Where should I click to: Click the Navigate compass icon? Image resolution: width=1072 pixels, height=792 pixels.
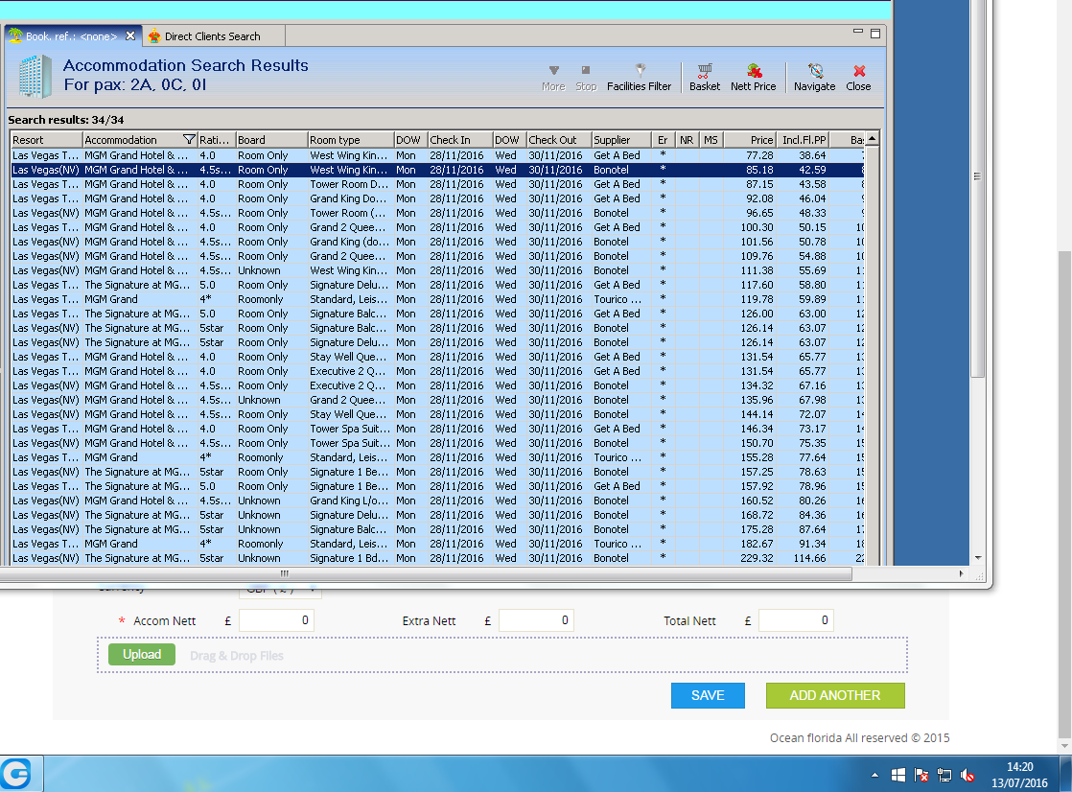[814, 78]
